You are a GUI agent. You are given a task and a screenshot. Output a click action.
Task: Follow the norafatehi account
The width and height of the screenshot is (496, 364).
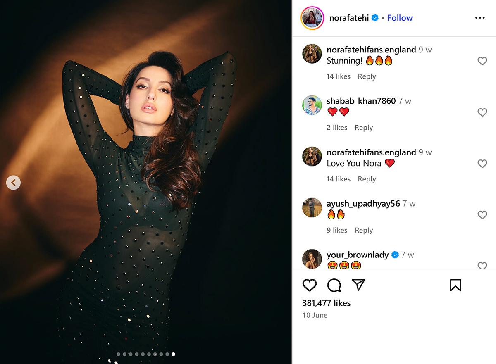(400, 18)
